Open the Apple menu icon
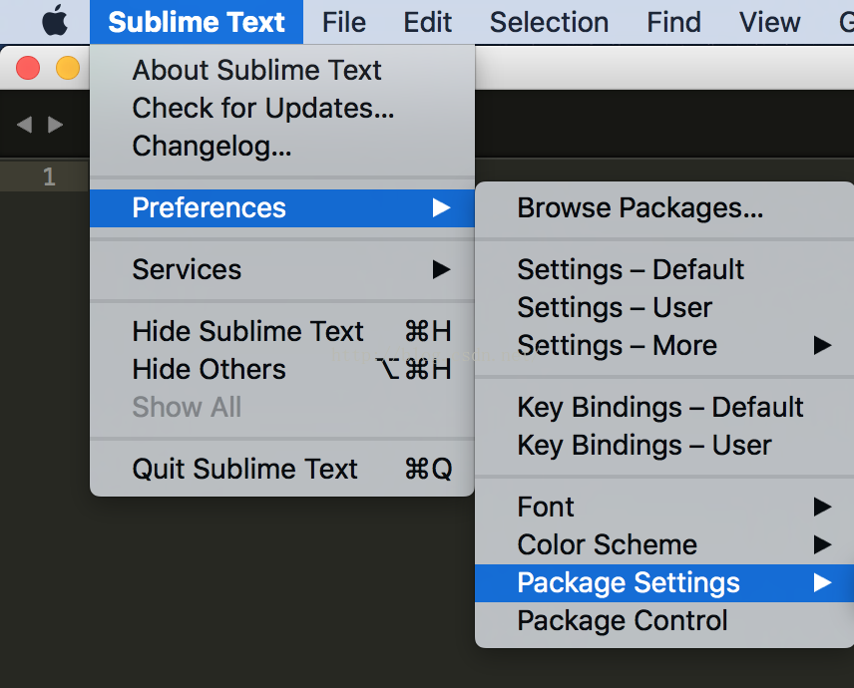 coord(55,21)
